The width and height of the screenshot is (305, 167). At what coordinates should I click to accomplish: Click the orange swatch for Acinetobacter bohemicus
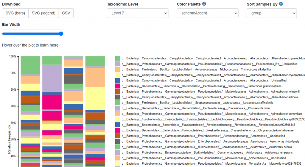pyautogui.click(x=117, y=114)
